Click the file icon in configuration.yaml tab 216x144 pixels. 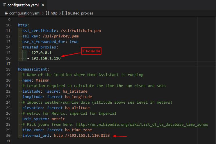click(5, 5)
